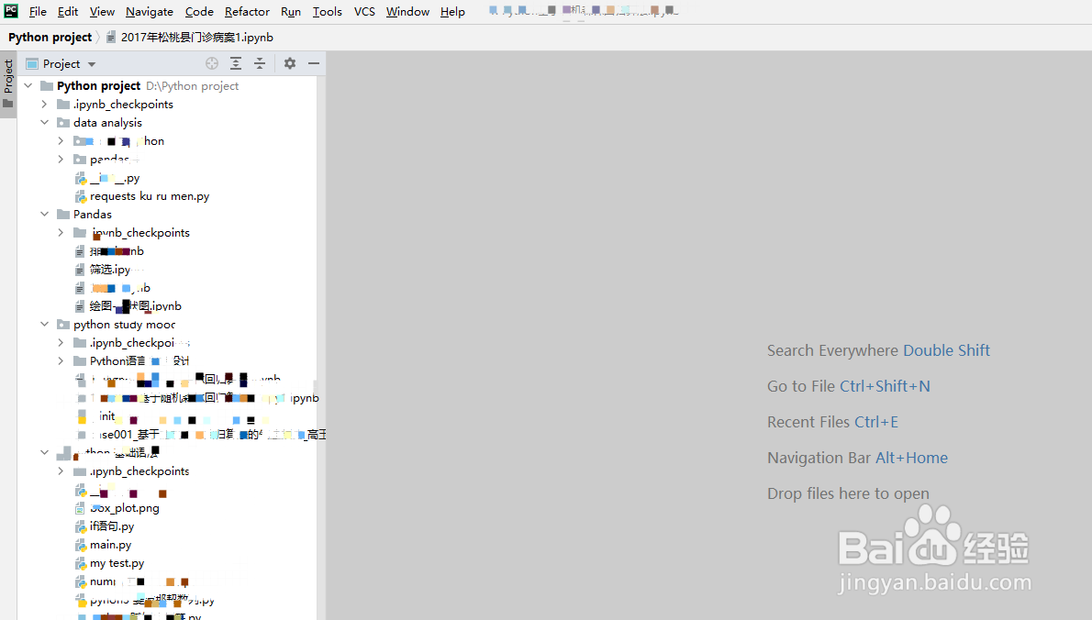Click the my test.py Python file icon

81,563
